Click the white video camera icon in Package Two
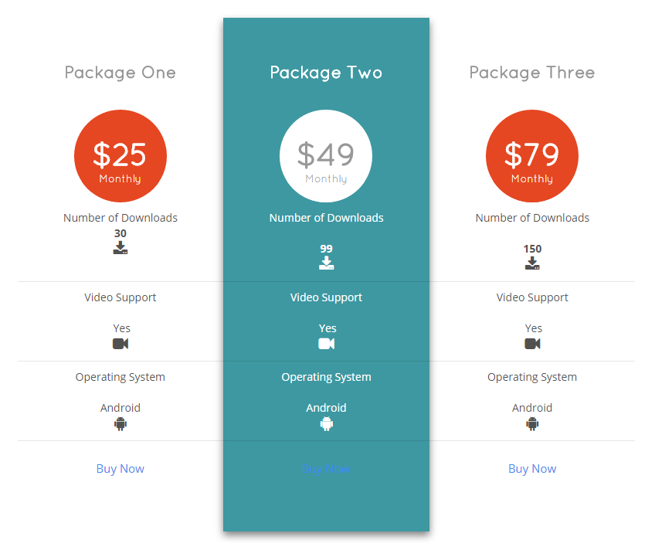 [326, 344]
